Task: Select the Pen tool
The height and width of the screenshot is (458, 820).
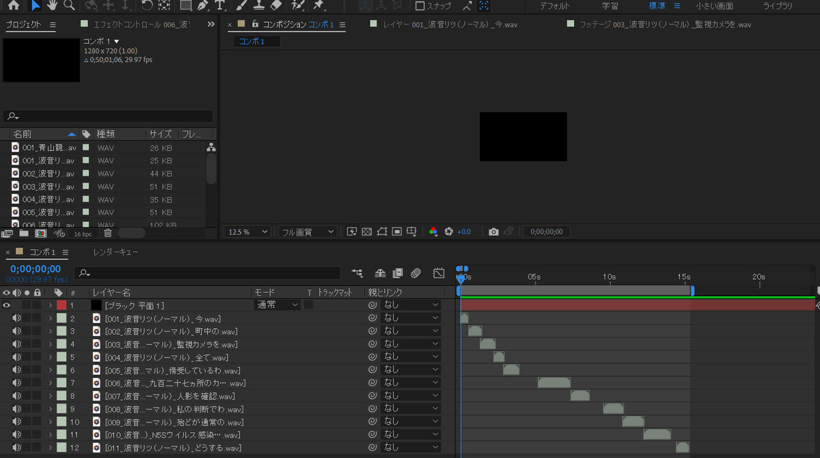Action: click(202, 5)
